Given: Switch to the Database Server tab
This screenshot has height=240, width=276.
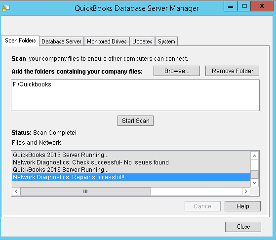Looking at the screenshot, I should 61,41.
